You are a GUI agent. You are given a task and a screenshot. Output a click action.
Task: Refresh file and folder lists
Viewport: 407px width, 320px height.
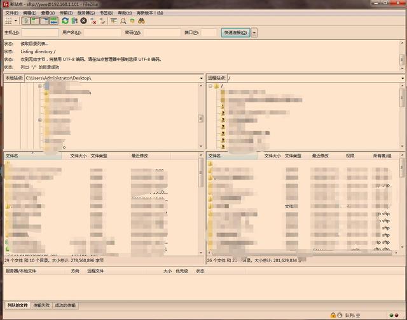65,21
